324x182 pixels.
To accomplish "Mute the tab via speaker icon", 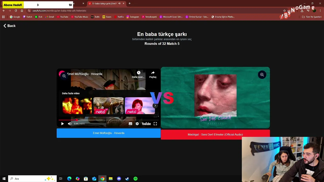I will pos(119,4).
